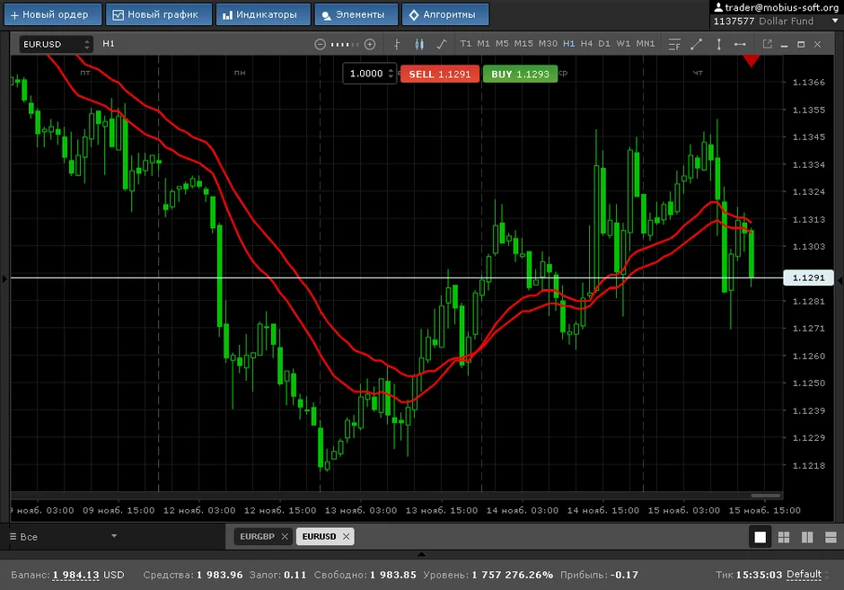This screenshot has width=844, height=590.
Task: Click SELL 1.1291 button
Action: 440,74
